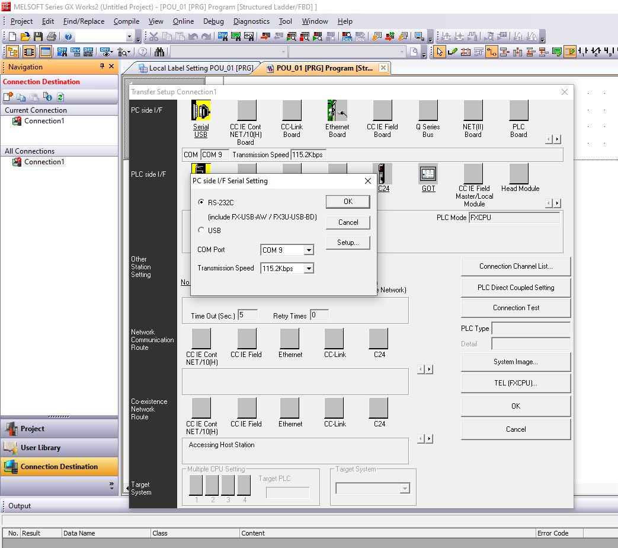Open the Dev eye watch dropdown arrow
The width and height of the screenshot is (618, 548).
[111, 52]
